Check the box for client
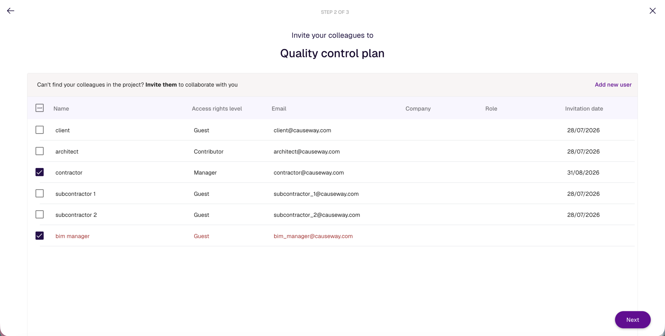Viewport: 665px width, 336px height. click(39, 130)
